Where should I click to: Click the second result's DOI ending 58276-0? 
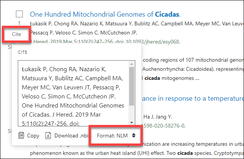pos(164,126)
